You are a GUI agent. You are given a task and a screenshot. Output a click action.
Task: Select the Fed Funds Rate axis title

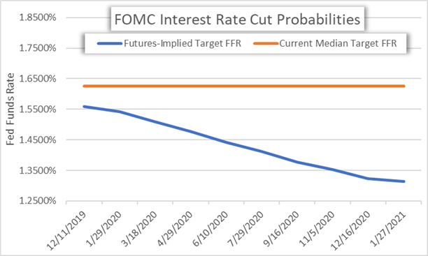click(10, 109)
